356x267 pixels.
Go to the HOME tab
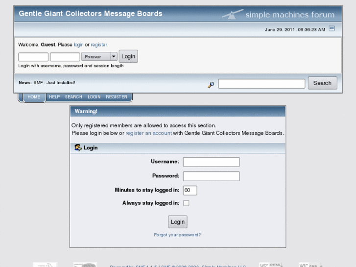34,97
